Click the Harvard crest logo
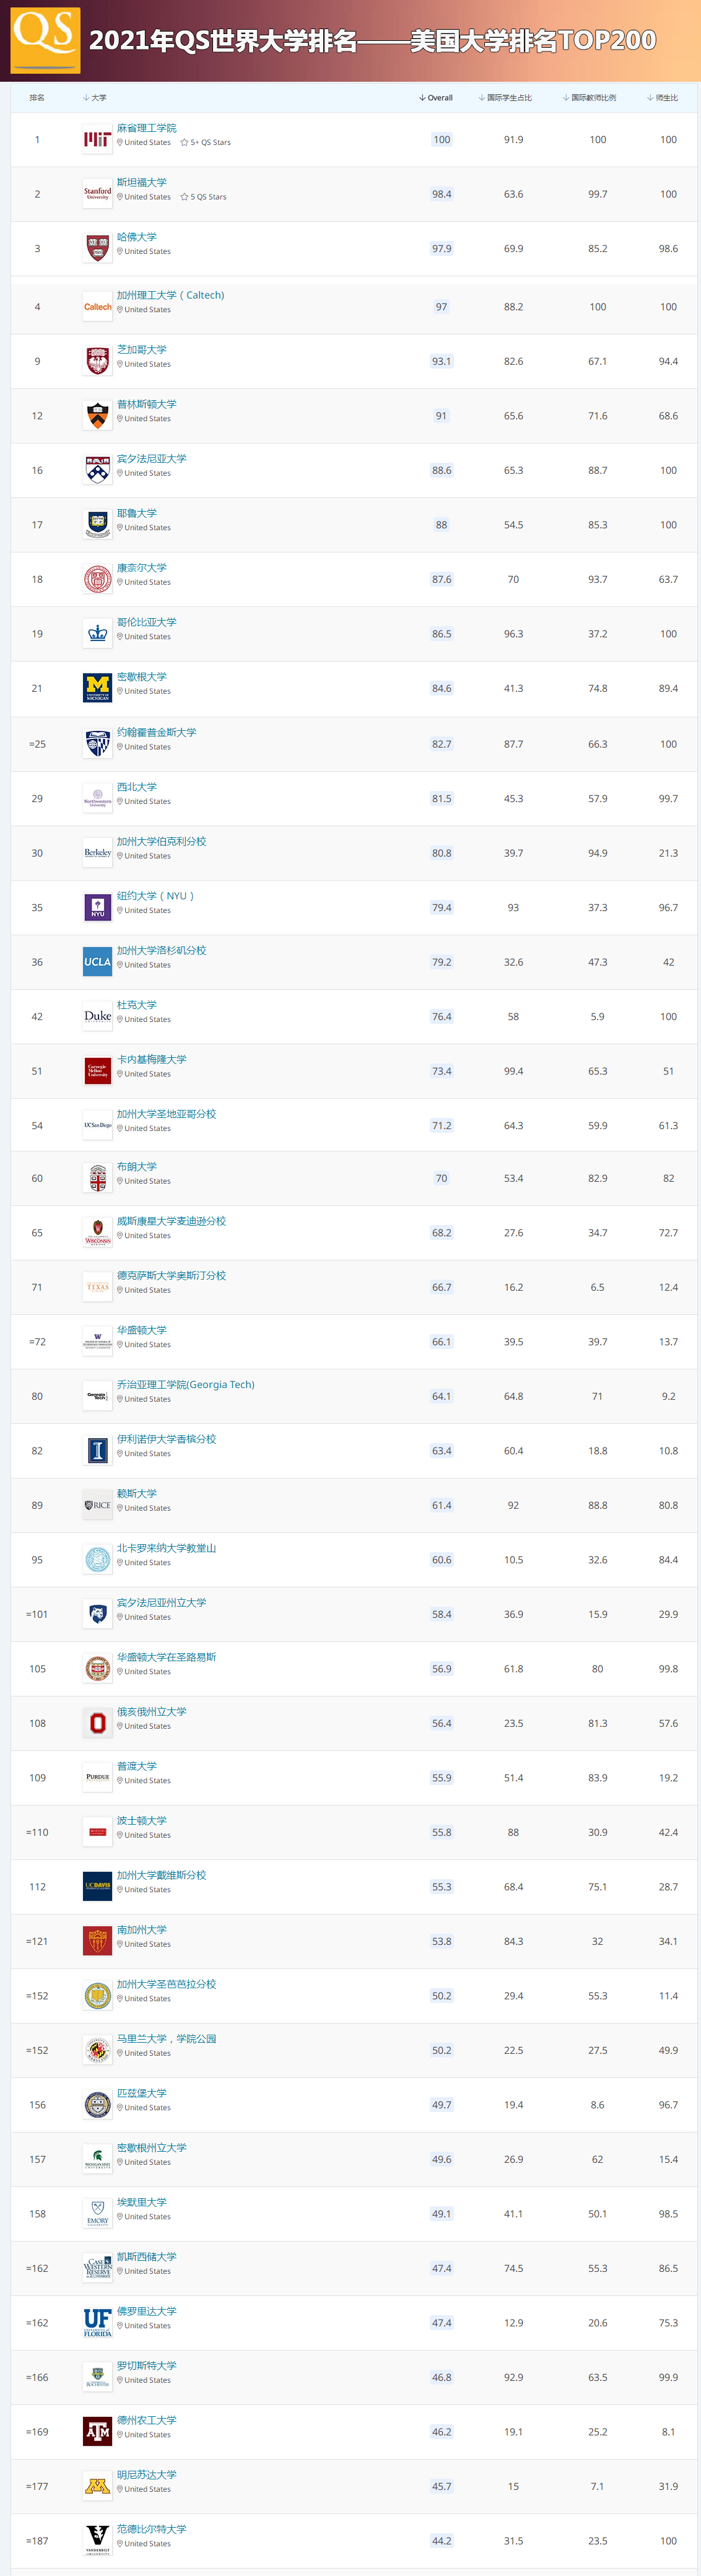This screenshot has width=701, height=2576. tap(97, 248)
